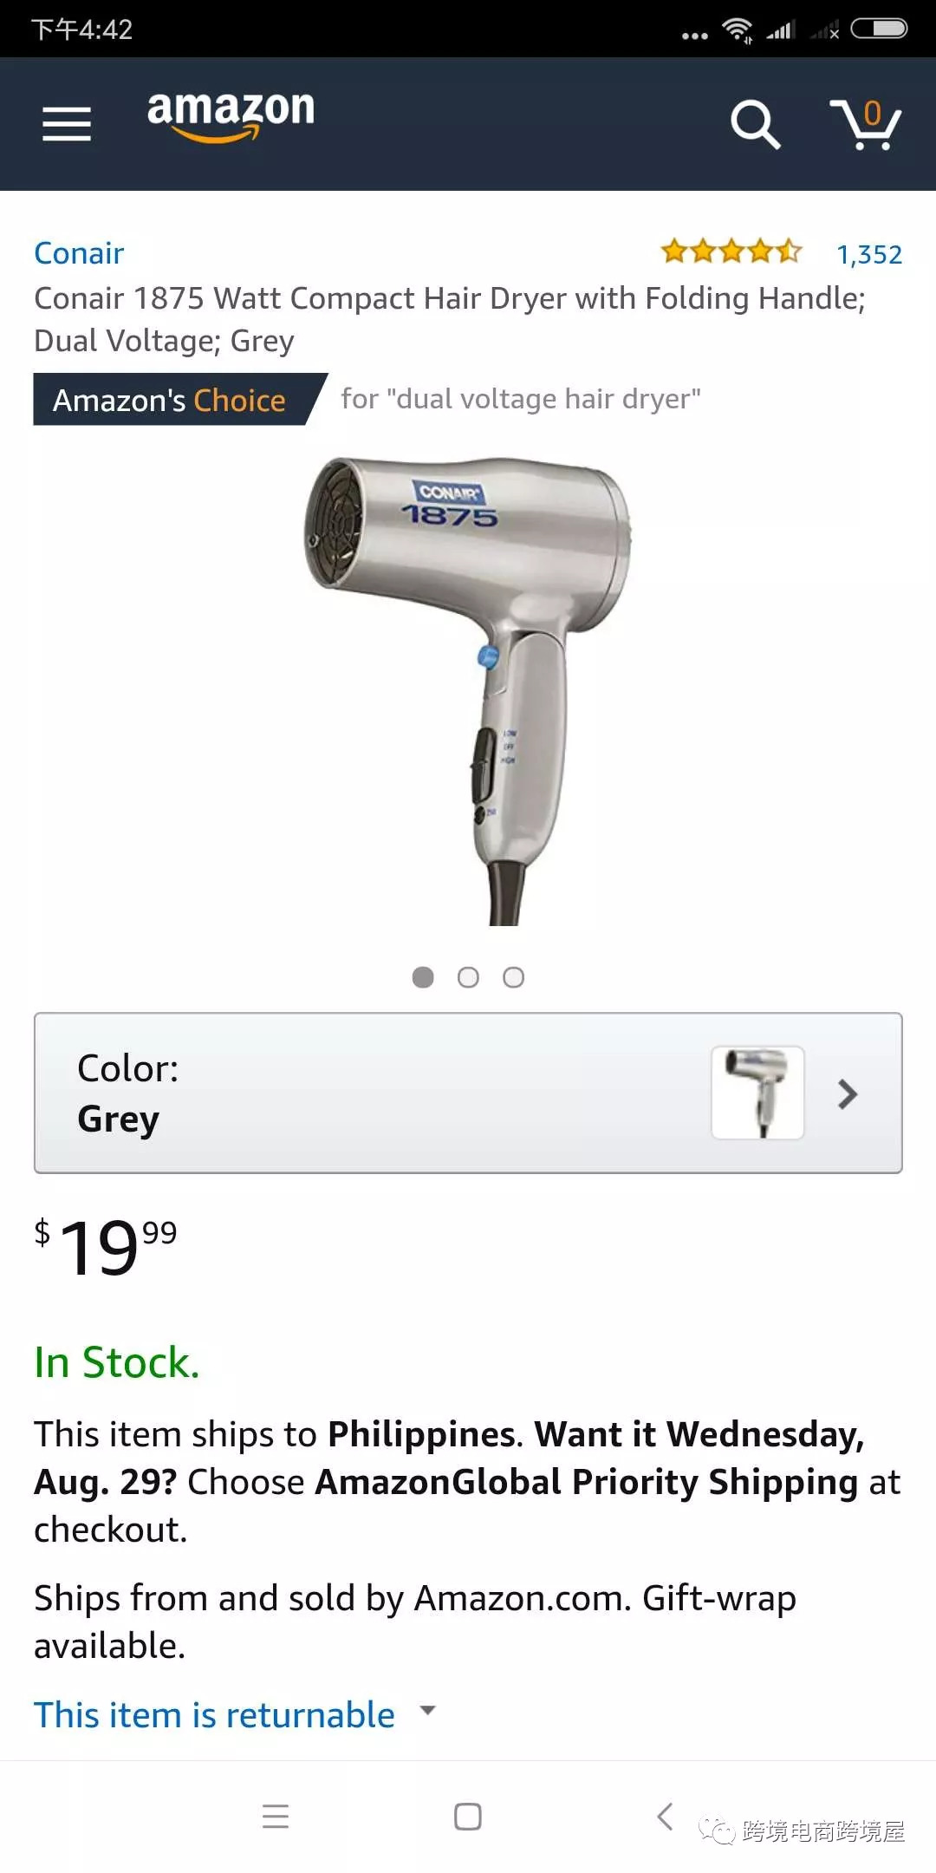
Task: Open the shopping cart icon
Action: tap(866, 124)
